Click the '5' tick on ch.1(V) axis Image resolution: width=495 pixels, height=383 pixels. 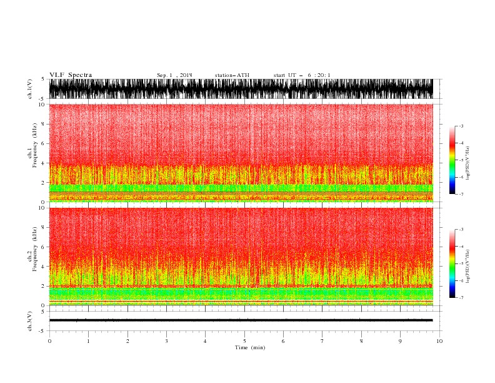click(44, 79)
